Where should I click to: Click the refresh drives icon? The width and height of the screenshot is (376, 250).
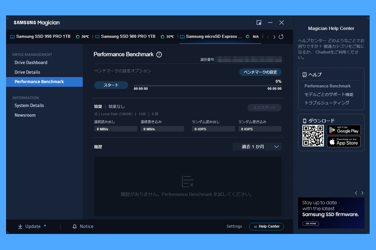pyautogui.click(x=281, y=37)
